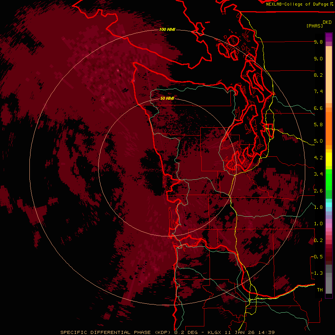
Task: Pick the peach segment of the color bar
Action: 329,77
